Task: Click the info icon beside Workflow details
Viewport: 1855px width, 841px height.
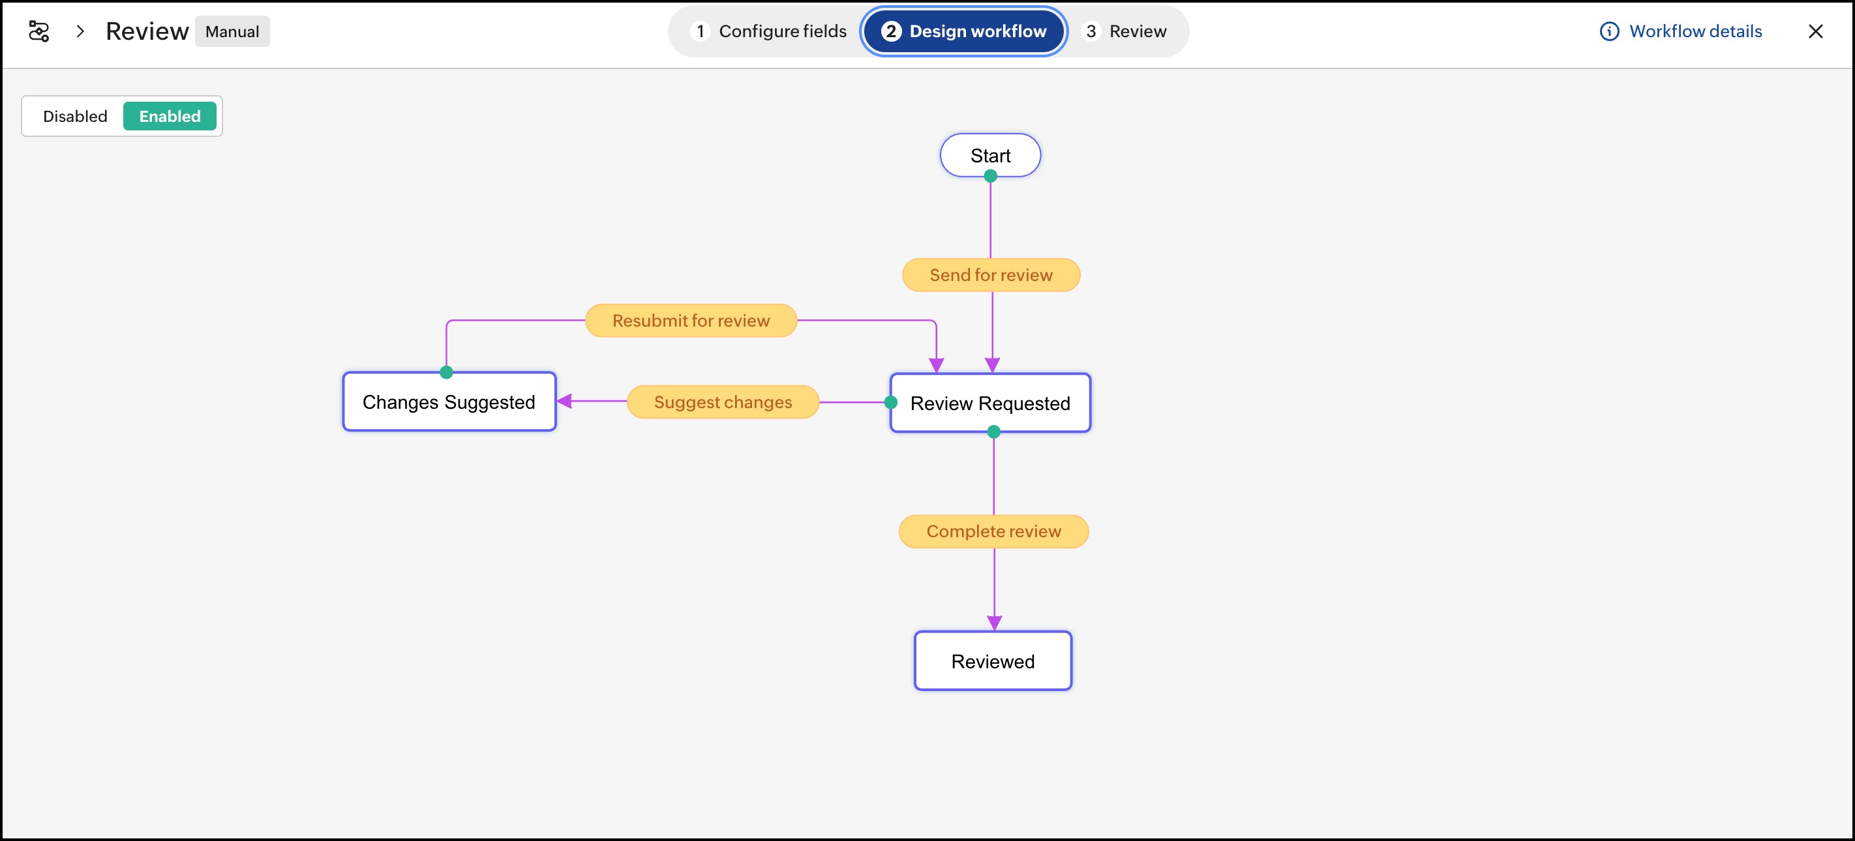Action: [1608, 31]
